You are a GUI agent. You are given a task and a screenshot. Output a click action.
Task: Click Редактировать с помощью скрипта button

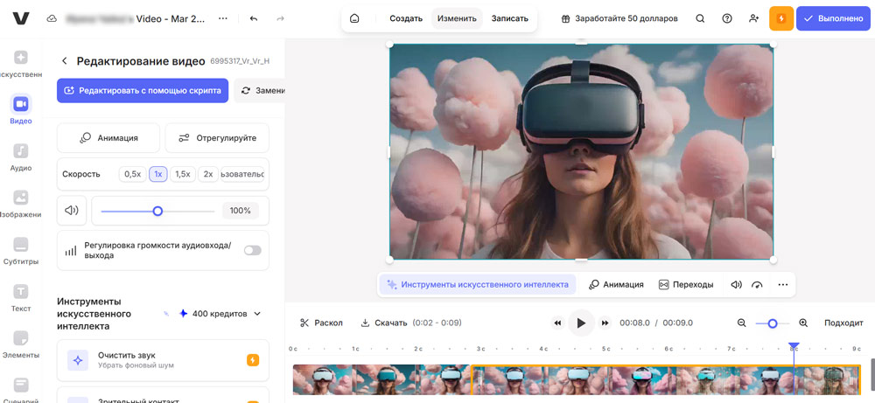pyautogui.click(x=143, y=90)
